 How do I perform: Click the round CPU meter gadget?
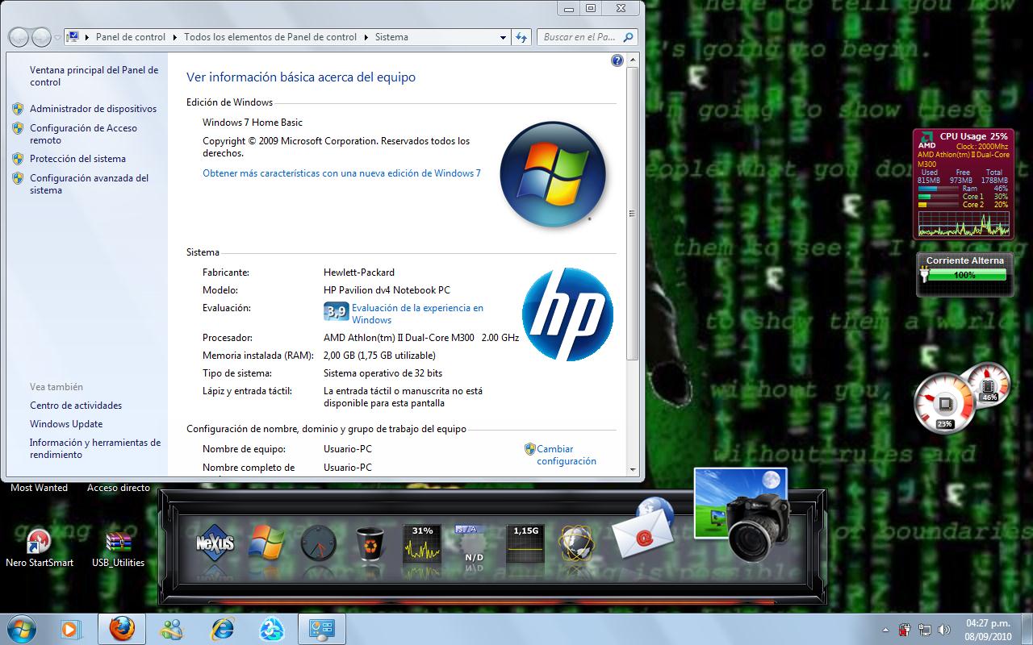[946, 405]
